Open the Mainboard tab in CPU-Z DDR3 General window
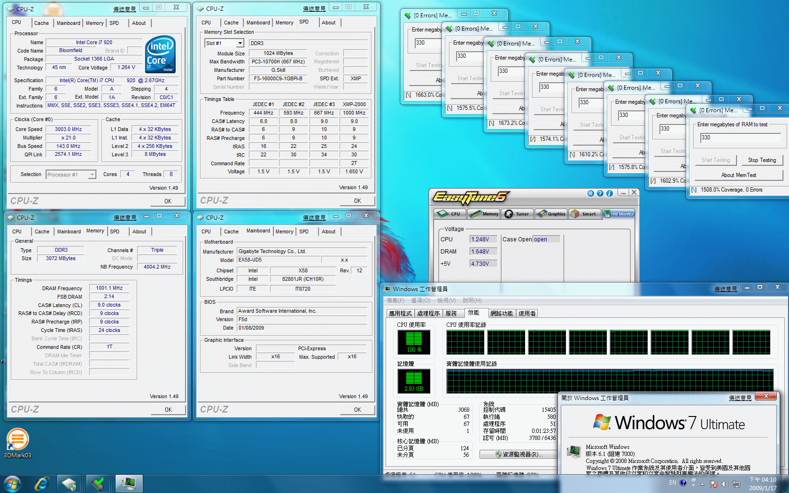This screenshot has height=493, width=789. [x=69, y=231]
